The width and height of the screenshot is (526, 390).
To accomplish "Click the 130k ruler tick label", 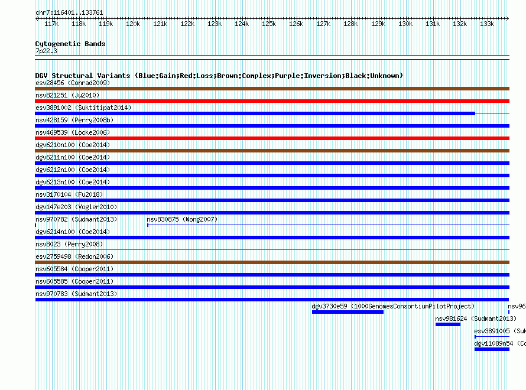I will pos(405,24).
